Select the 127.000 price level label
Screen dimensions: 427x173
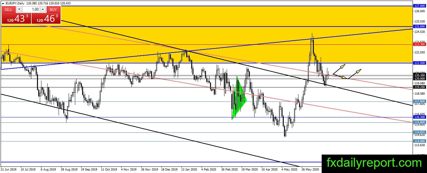pyautogui.click(x=419, y=6)
